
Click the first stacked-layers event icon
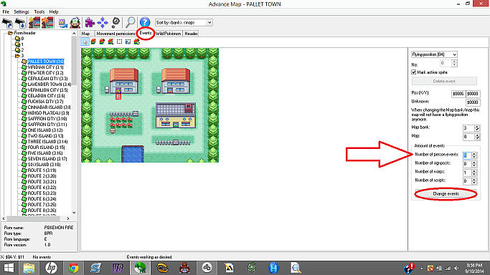click(93, 42)
